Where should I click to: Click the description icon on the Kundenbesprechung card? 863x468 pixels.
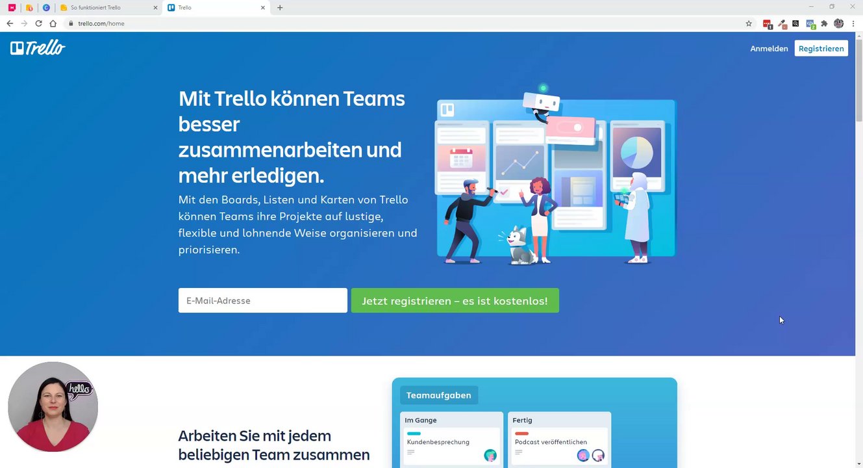(410, 452)
